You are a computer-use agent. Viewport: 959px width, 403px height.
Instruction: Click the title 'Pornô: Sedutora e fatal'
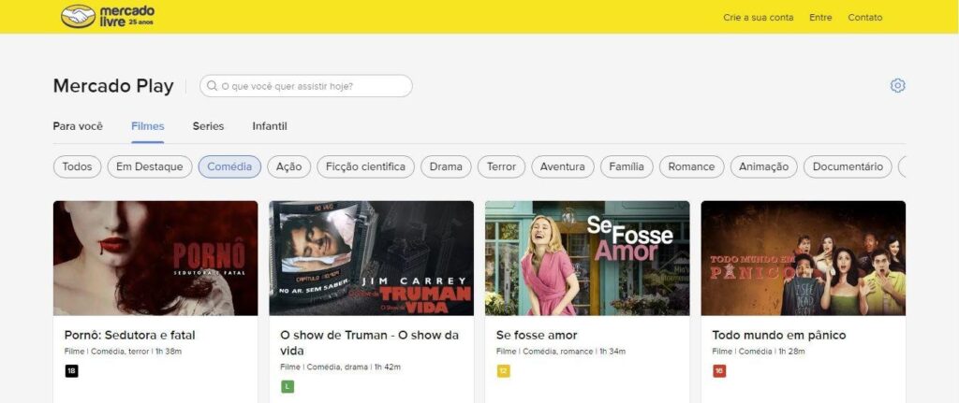tap(129, 336)
